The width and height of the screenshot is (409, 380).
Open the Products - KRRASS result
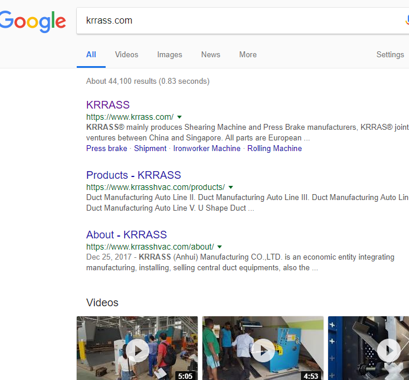click(x=133, y=175)
